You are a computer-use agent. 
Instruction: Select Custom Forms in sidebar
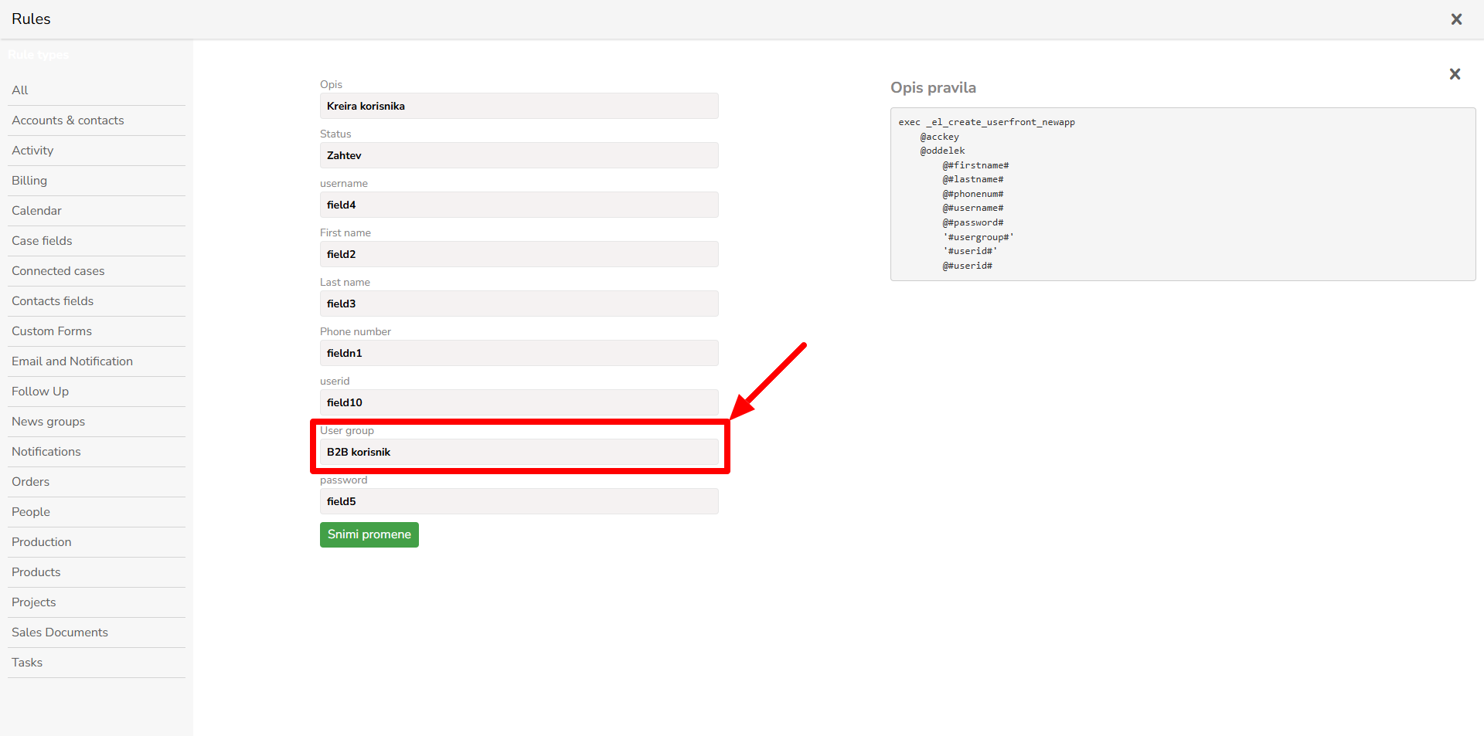click(x=52, y=331)
